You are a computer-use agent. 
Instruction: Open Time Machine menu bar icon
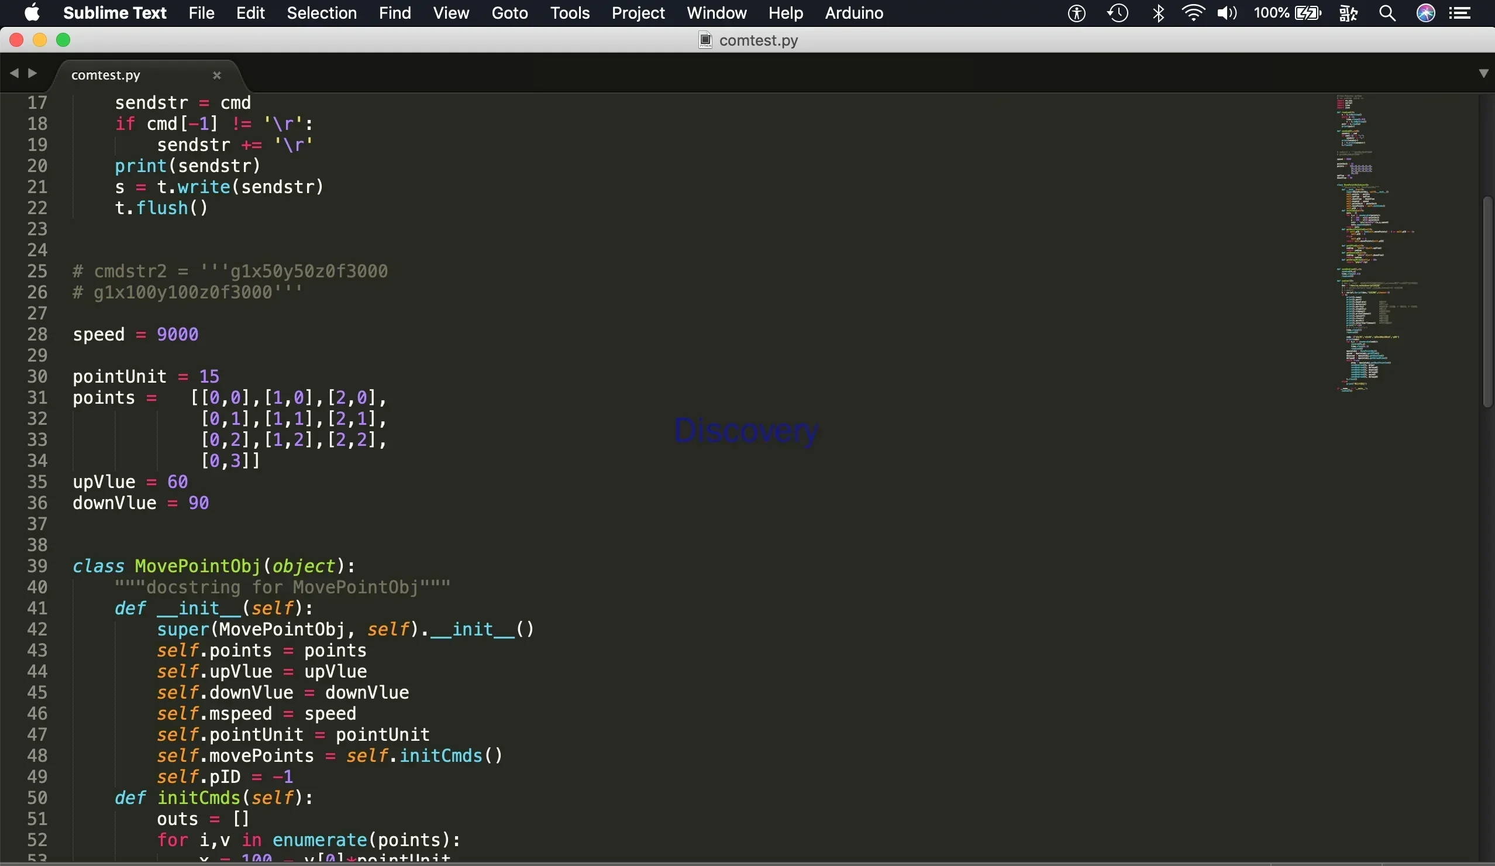[x=1117, y=13]
